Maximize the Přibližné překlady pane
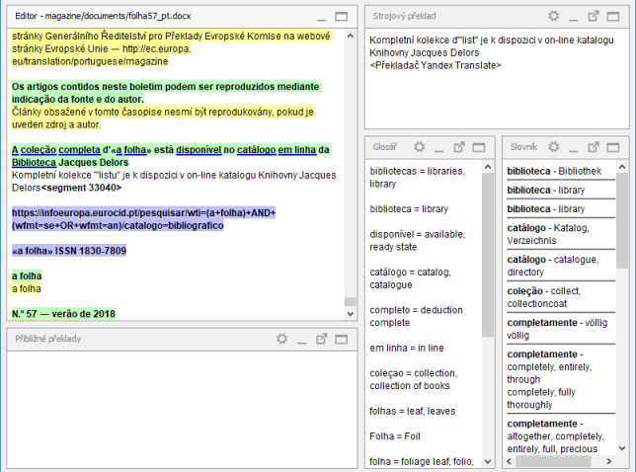 [x=341, y=339]
